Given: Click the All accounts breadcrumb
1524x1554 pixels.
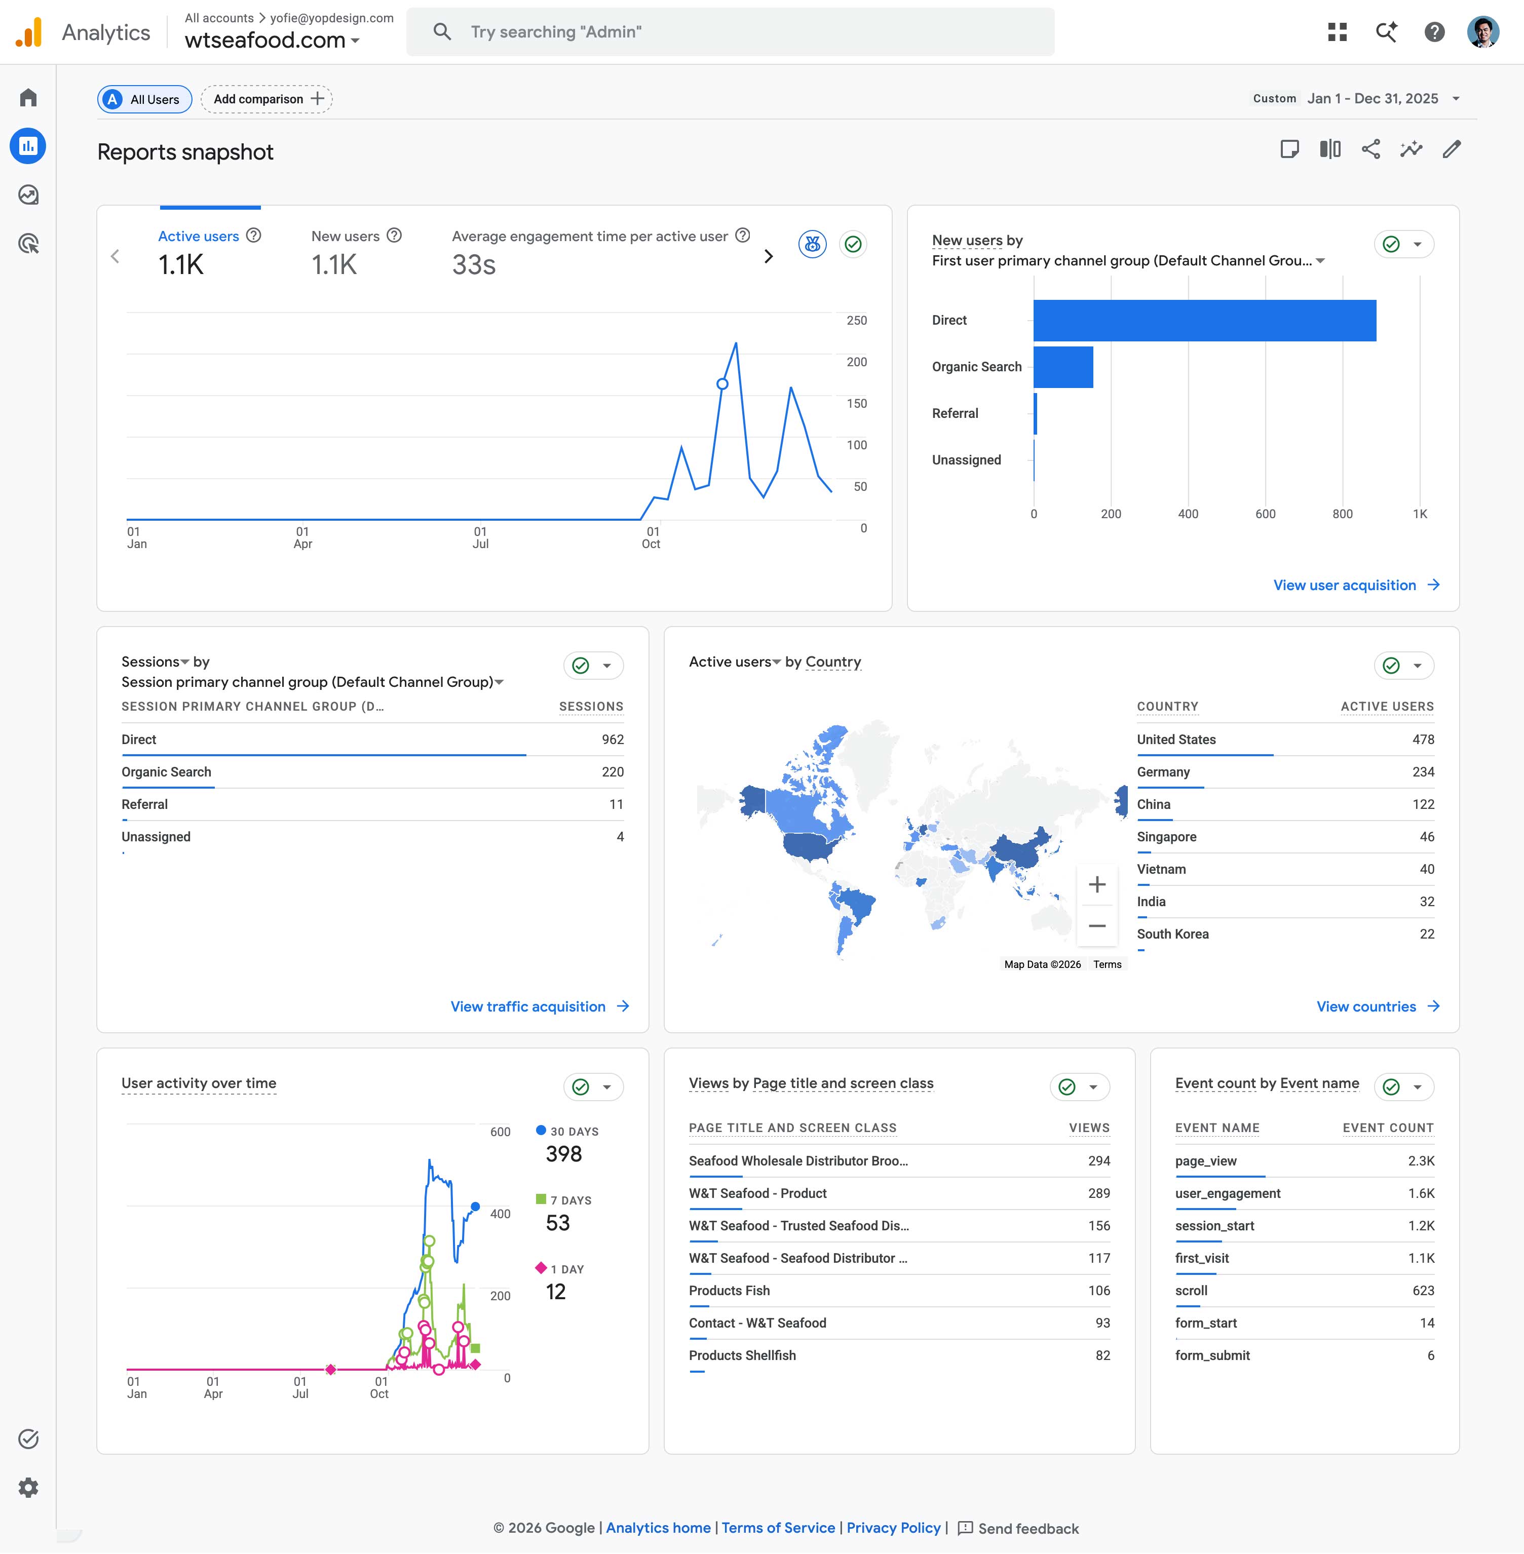Looking at the screenshot, I should (x=219, y=18).
